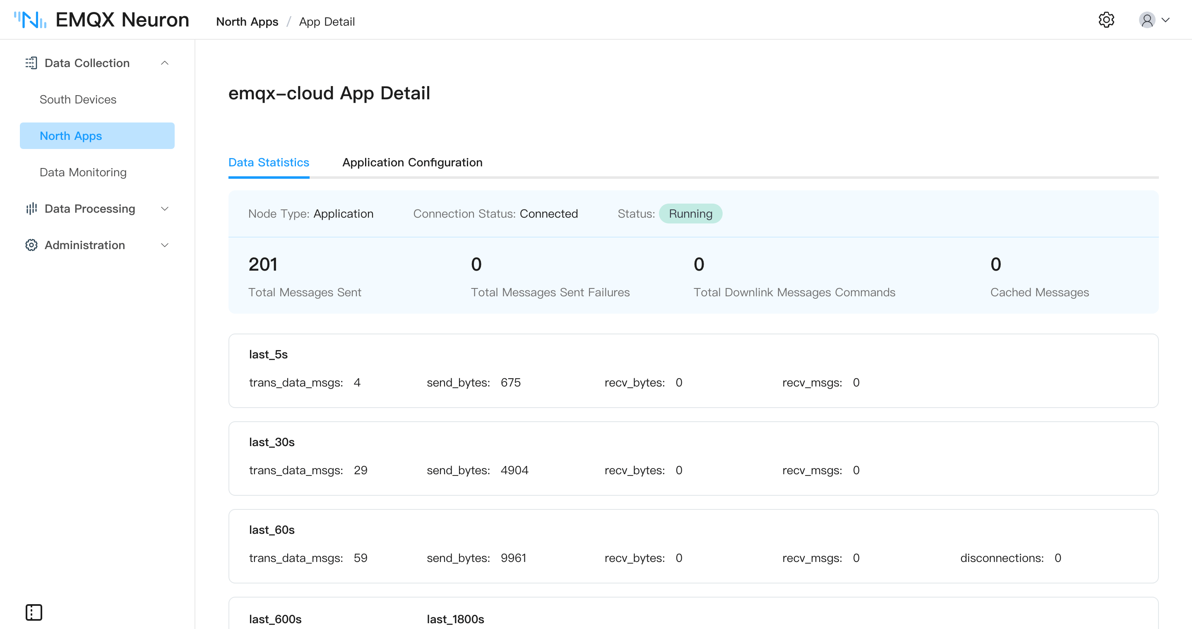Click the 201 Total Messages Sent value
This screenshot has width=1192, height=629.
(x=263, y=264)
